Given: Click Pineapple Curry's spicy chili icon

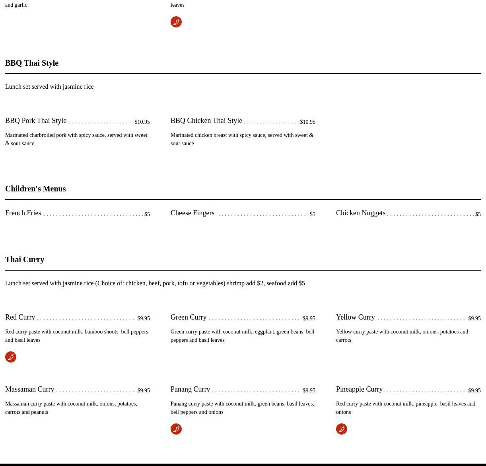Looking at the screenshot, I should point(342,429).
